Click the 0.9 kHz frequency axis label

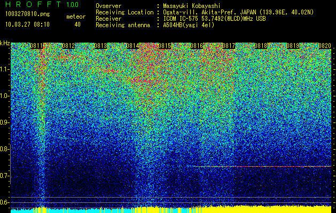tap(4, 122)
